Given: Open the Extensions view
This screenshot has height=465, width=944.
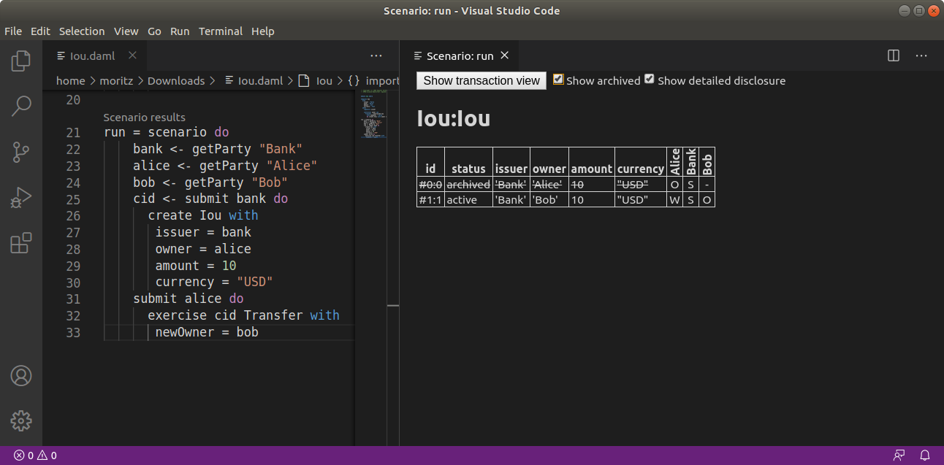Looking at the screenshot, I should pos(21,242).
